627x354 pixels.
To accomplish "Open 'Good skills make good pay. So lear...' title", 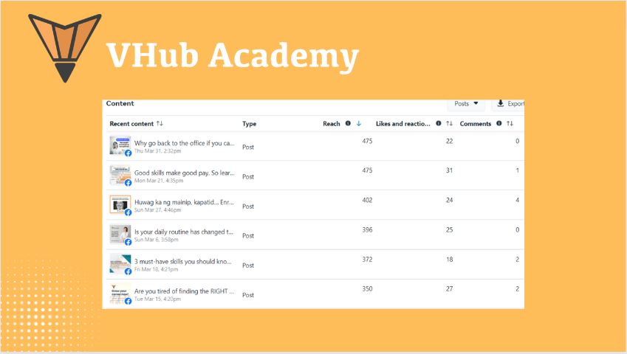I will [185, 173].
